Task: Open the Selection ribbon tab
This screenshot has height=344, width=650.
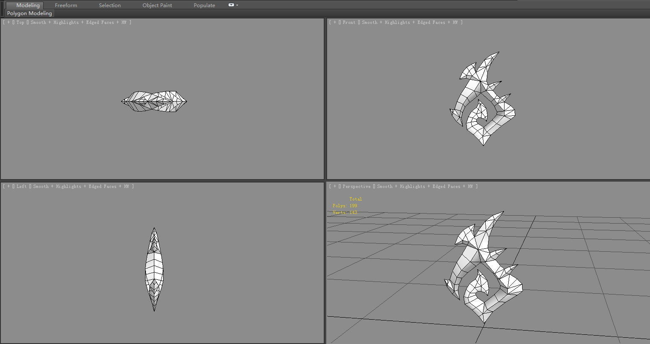Action: click(x=110, y=5)
